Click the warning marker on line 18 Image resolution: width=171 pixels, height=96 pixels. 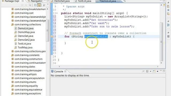point(52,37)
